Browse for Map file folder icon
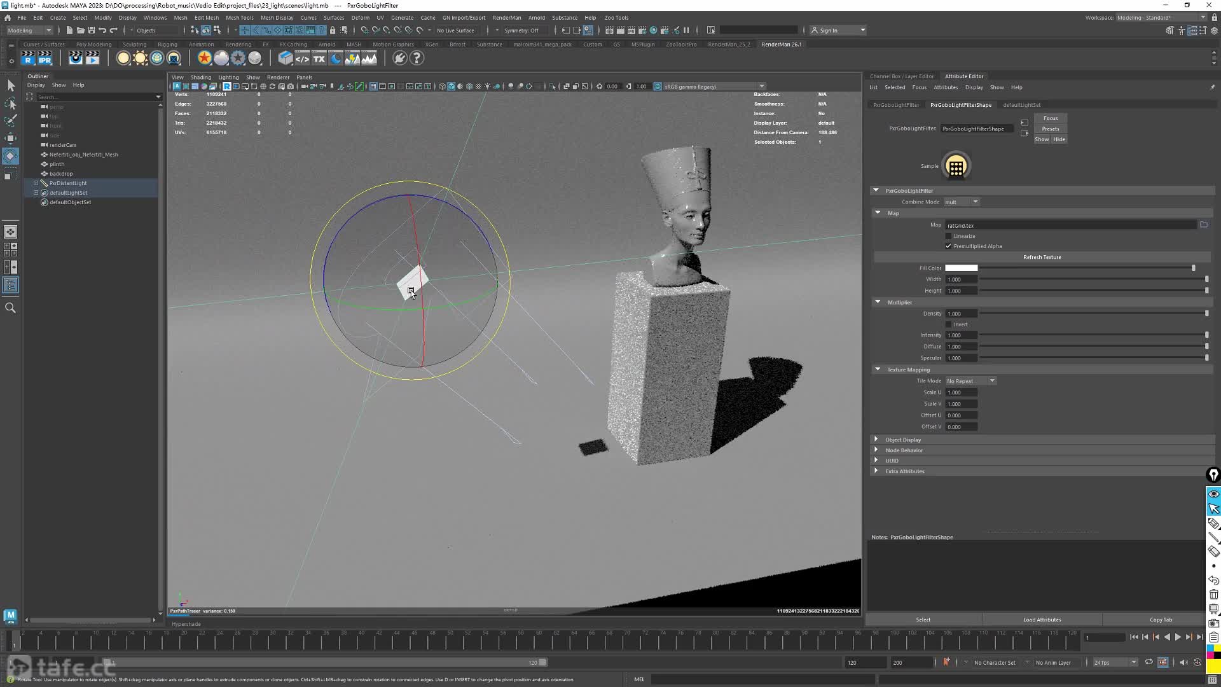 pos(1203,225)
